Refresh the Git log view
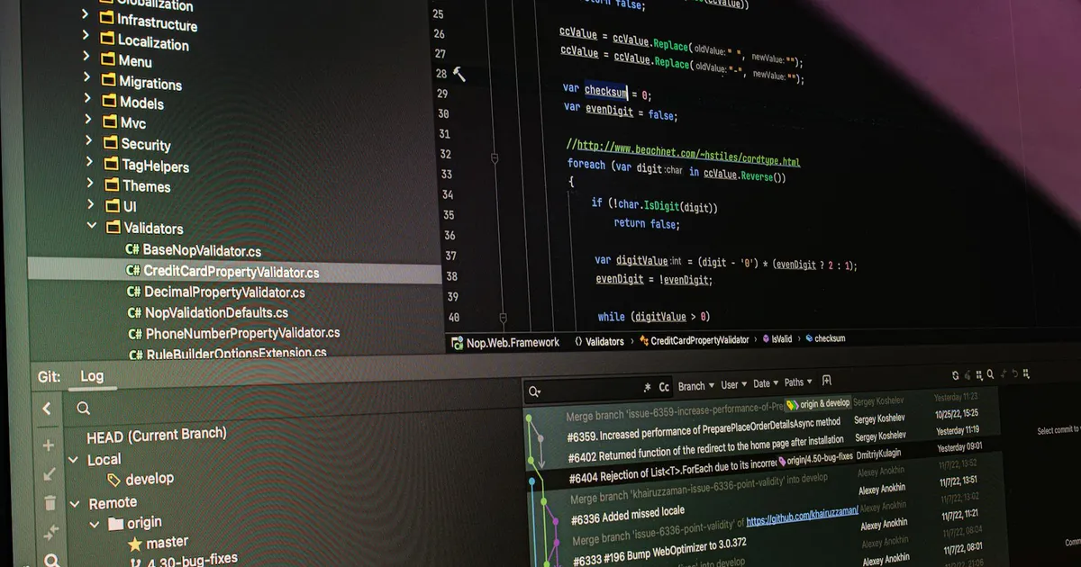Screen dimensions: 1081x567 click(x=955, y=374)
